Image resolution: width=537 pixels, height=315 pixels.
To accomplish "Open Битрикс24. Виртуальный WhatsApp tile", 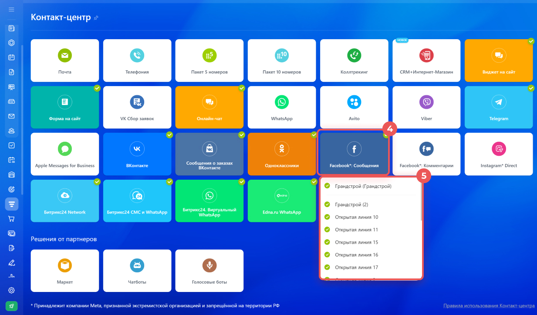I will (209, 201).
